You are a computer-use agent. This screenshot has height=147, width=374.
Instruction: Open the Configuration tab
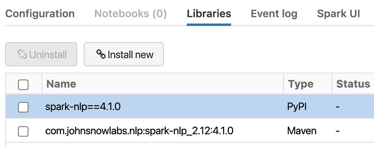click(x=40, y=14)
